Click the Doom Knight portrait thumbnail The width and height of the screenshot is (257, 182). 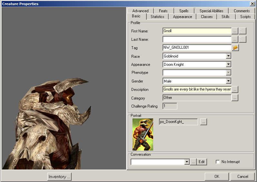tap(143, 134)
